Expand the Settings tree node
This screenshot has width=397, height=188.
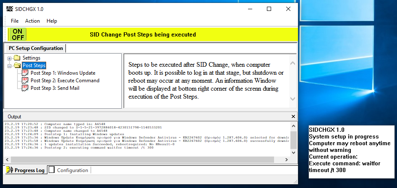(x=9, y=58)
